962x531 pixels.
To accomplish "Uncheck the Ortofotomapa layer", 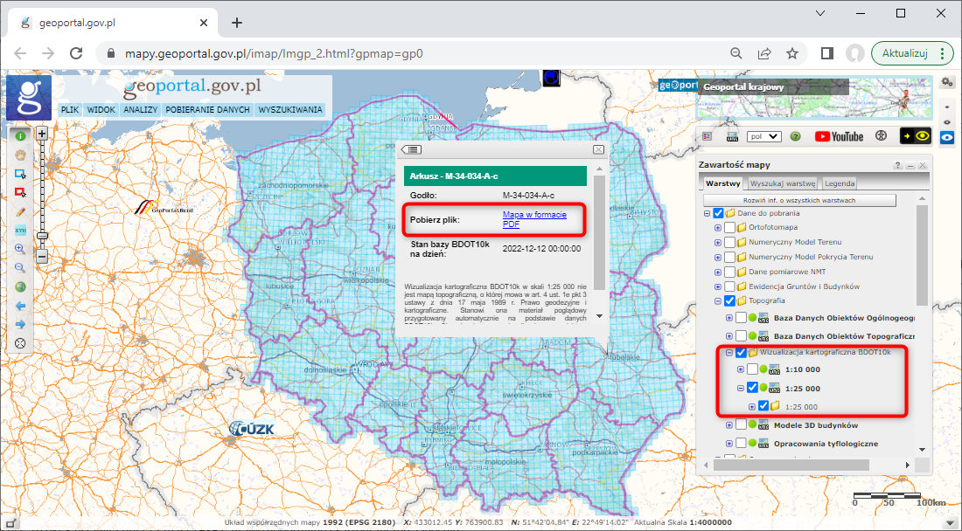I will pyautogui.click(x=731, y=226).
